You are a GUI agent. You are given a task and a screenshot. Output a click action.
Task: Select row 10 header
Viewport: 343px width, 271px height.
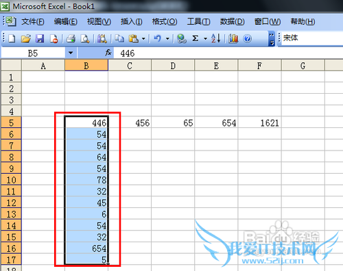click(x=11, y=179)
